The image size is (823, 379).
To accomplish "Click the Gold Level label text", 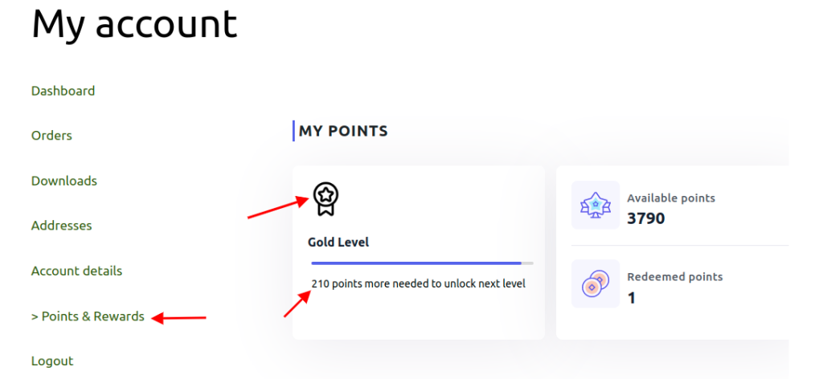I will 338,242.
